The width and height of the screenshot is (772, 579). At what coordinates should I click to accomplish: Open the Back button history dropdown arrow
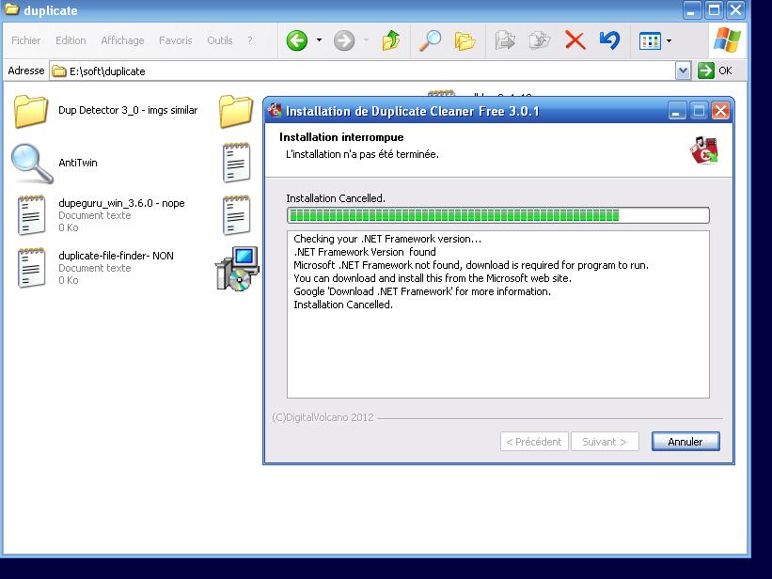point(319,40)
